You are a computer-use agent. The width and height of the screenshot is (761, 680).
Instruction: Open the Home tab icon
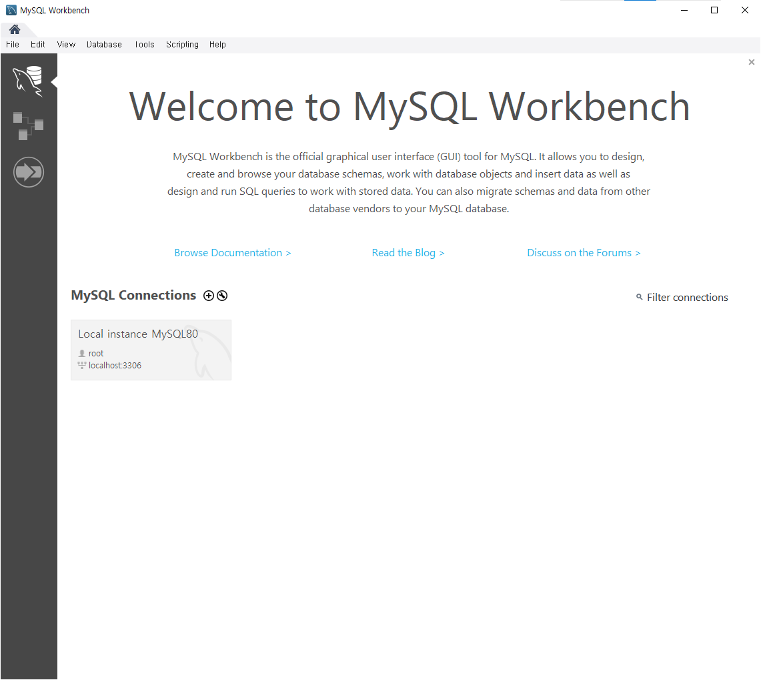15,29
